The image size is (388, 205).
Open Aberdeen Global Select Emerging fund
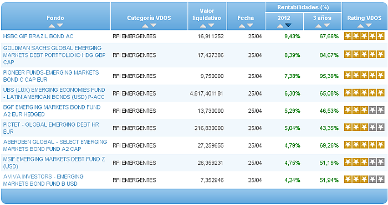coord(55,145)
